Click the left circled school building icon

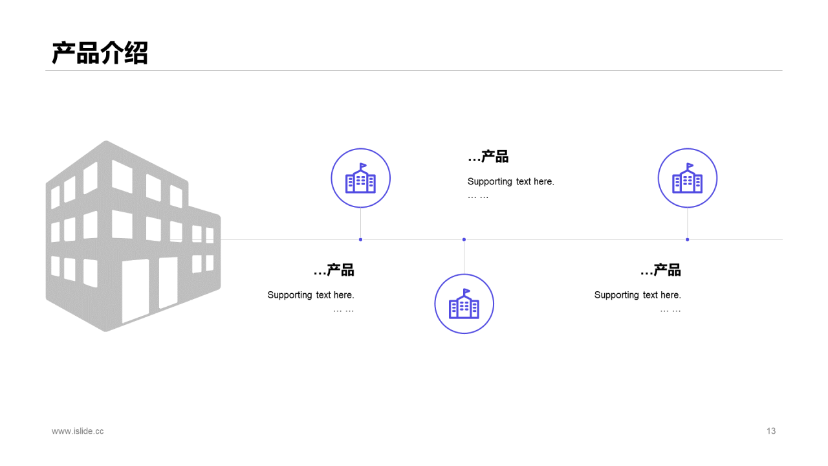tap(360, 178)
